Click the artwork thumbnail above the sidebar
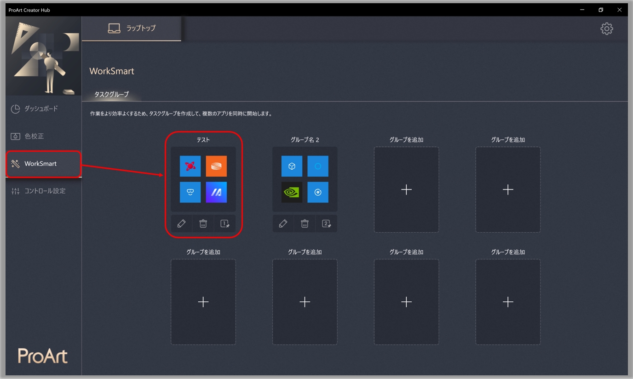 coord(44,57)
